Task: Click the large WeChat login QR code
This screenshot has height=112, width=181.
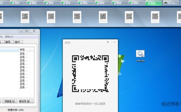Action: point(90,74)
